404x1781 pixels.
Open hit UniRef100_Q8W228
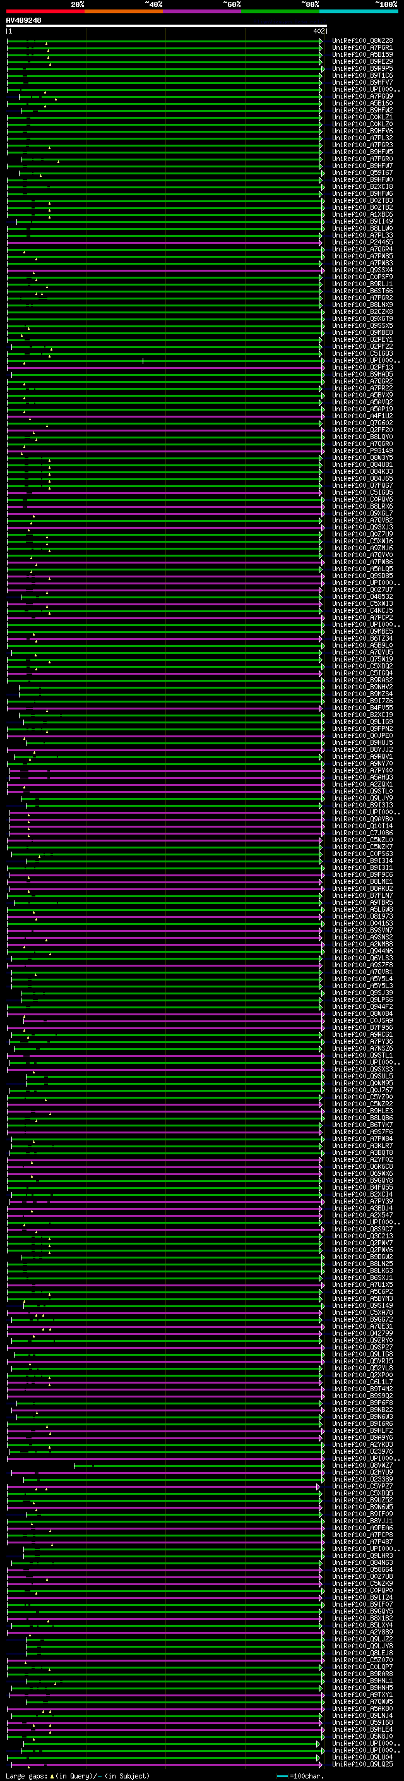click(362, 41)
